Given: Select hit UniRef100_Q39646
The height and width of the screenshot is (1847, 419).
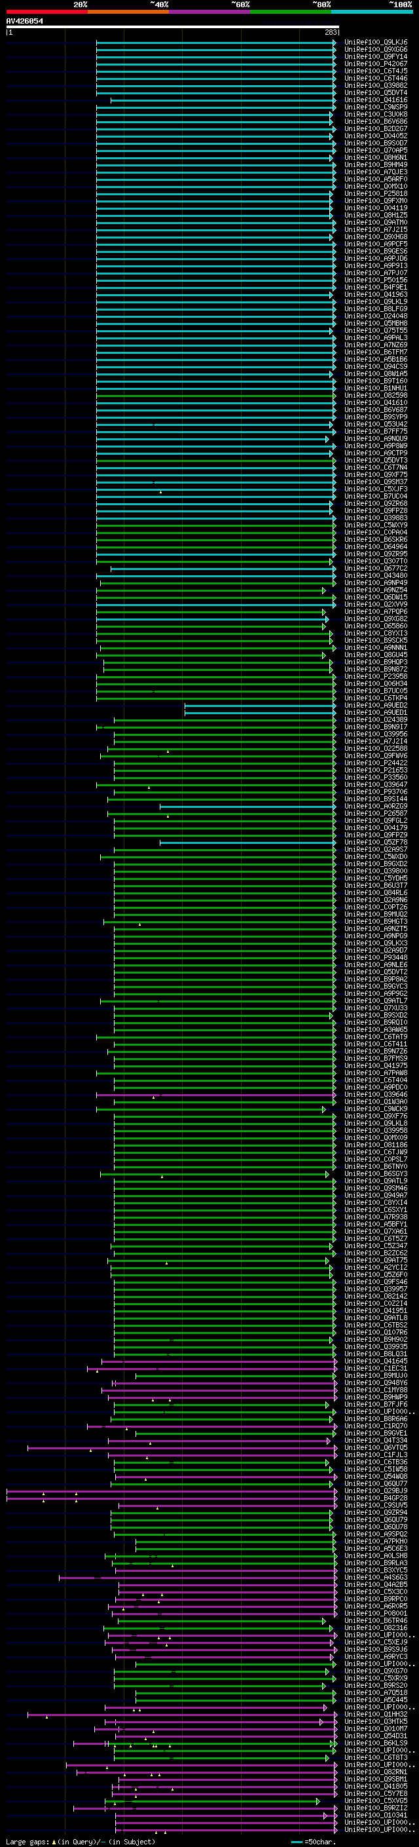Looking at the screenshot, I should [x=376, y=1095].
